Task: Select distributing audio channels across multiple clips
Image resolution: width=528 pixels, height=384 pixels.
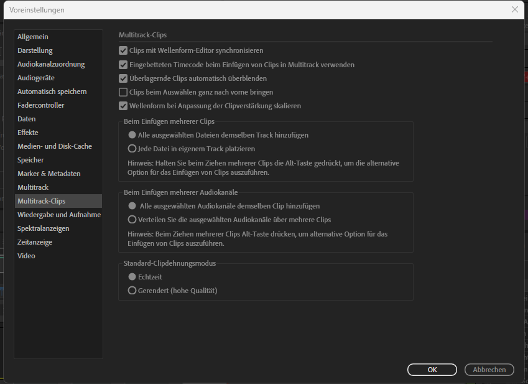Action: pyautogui.click(x=131, y=218)
